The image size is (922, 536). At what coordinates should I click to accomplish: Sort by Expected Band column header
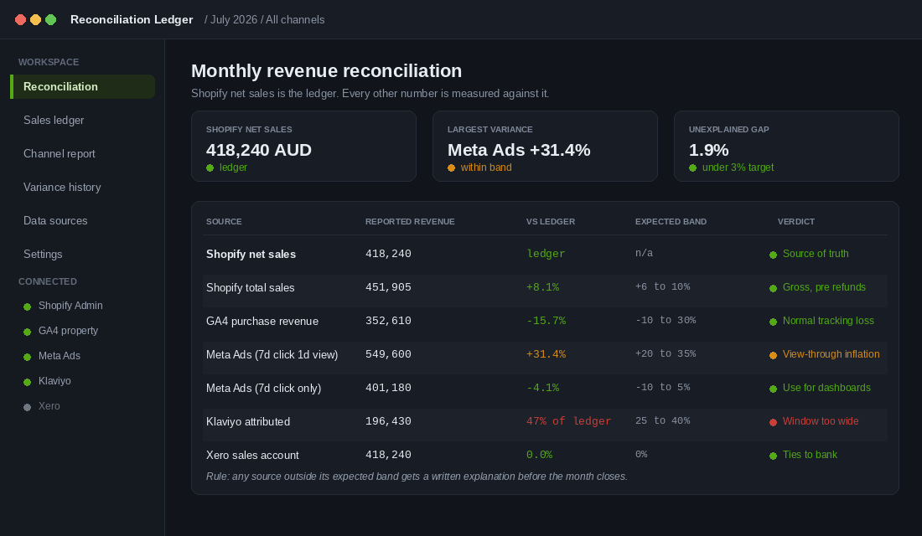671,222
